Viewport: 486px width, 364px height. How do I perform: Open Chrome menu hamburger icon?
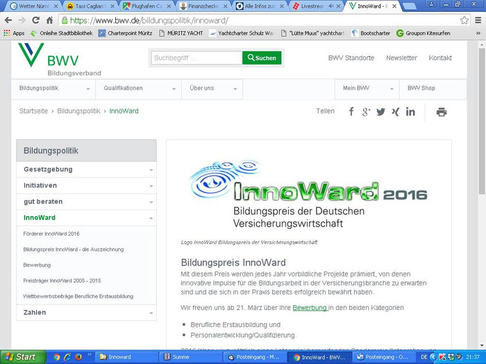pos(478,20)
